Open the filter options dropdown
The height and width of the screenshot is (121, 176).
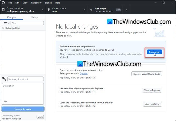click(x=6, y=23)
